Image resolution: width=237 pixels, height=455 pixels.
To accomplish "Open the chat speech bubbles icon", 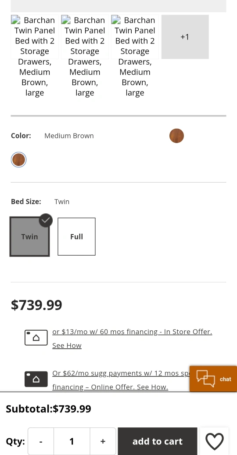I will click(x=206, y=379).
